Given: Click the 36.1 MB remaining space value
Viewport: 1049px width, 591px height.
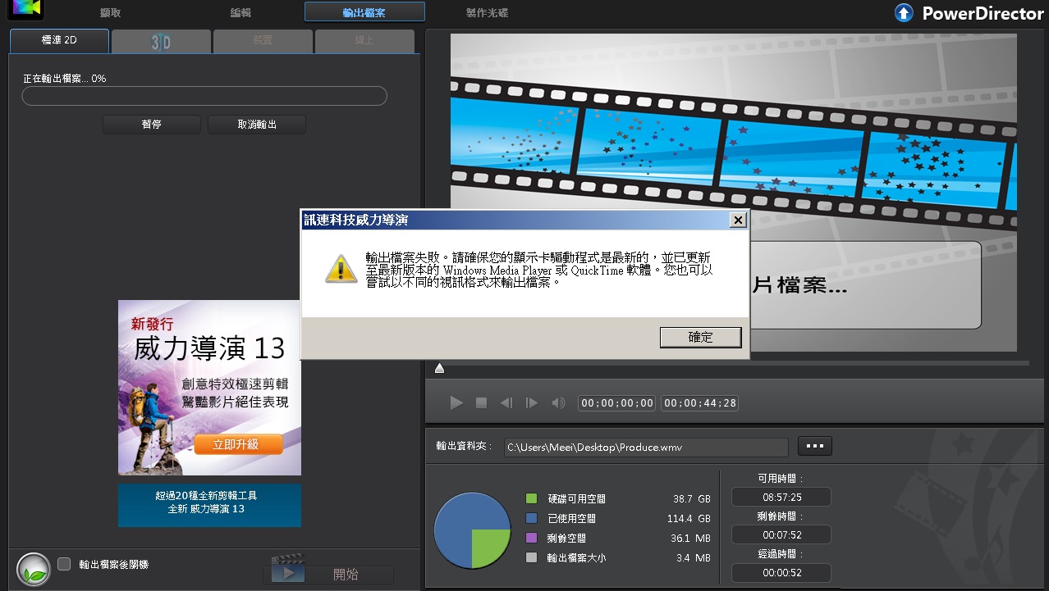Looking at the screenshot, I should tap(691, 538).
